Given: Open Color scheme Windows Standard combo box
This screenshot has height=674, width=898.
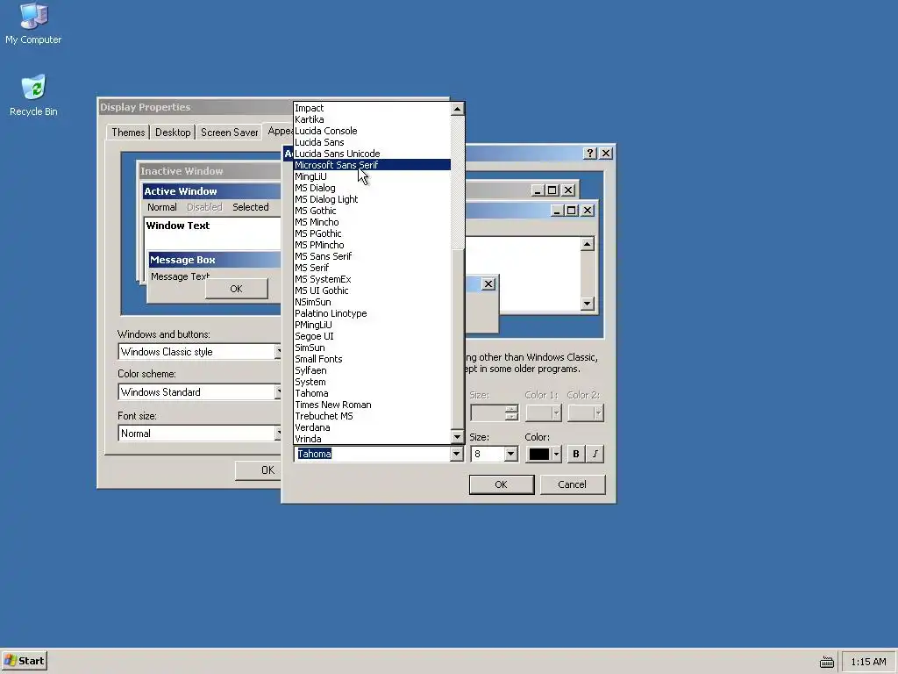Looking at the screenshot, I should (199, 392).
